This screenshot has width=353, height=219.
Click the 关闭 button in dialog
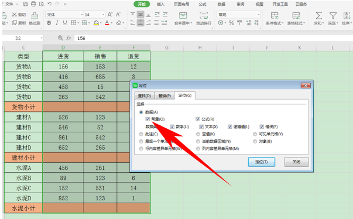tap(296, 162)
